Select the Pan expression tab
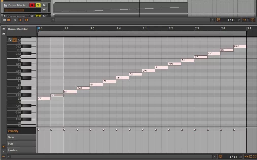This screenshot has height=160, width=257. (x=21, y=144)
